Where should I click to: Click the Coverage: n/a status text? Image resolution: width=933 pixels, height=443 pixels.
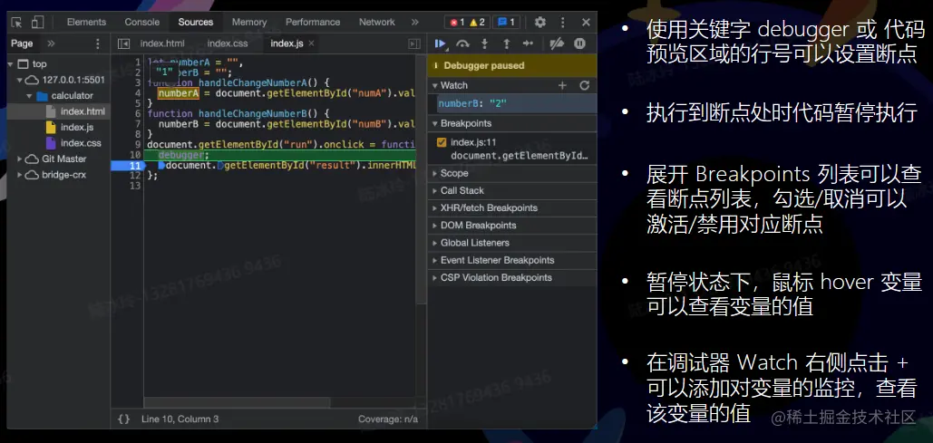tap(388, 419)
